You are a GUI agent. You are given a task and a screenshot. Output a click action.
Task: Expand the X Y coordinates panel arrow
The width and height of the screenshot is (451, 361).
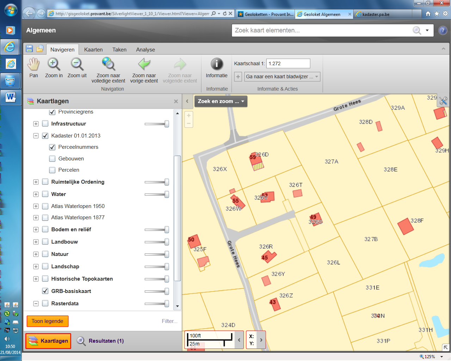(261, 340)
